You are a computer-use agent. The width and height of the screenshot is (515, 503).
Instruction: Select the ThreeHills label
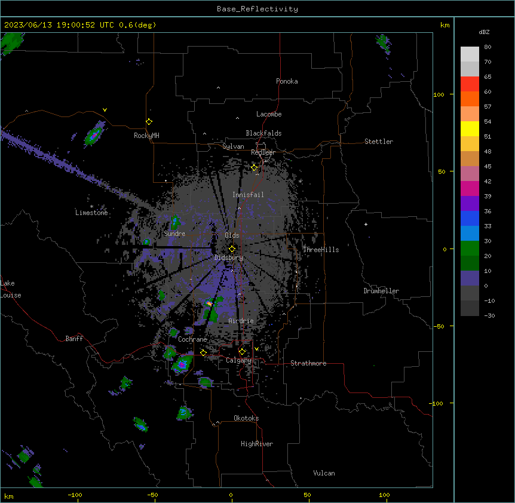pos(321,250)
